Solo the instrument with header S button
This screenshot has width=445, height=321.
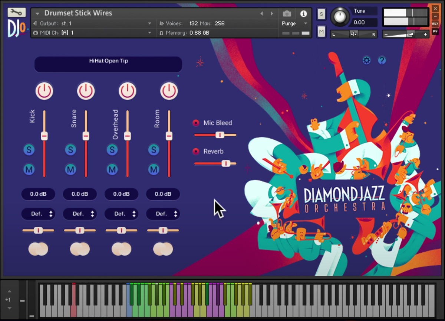tap(321, 14)
